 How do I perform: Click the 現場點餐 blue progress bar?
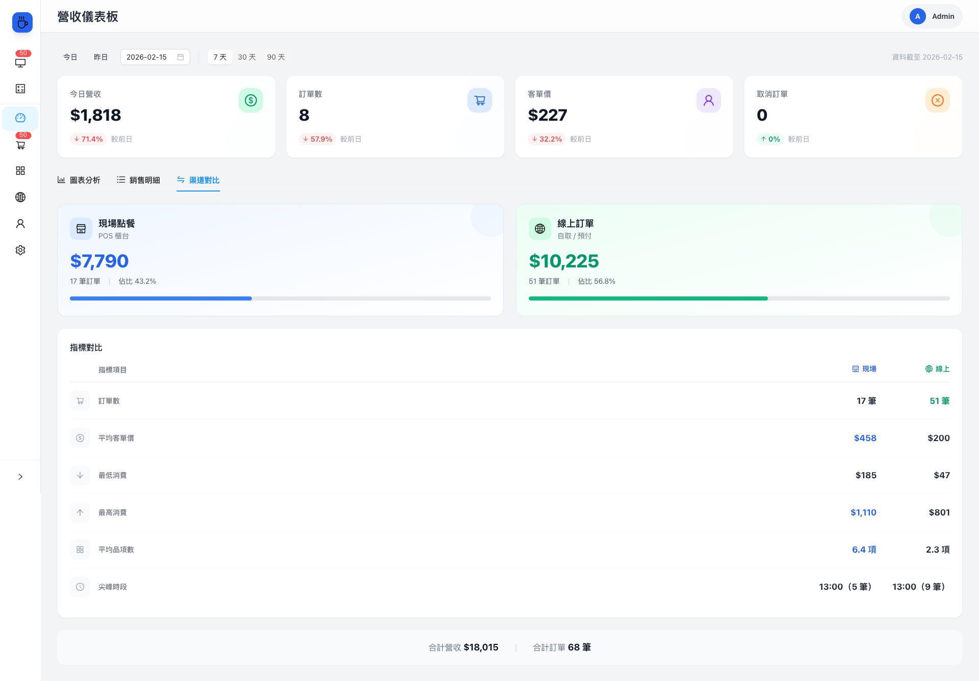[161, 298]
